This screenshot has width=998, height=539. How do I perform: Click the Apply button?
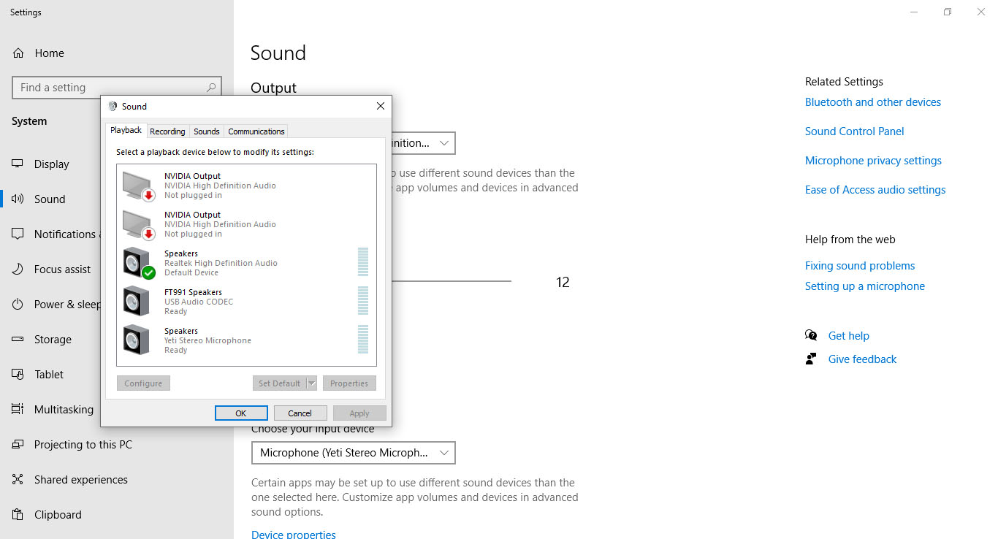pyautogui.click(x=359, y=413)
